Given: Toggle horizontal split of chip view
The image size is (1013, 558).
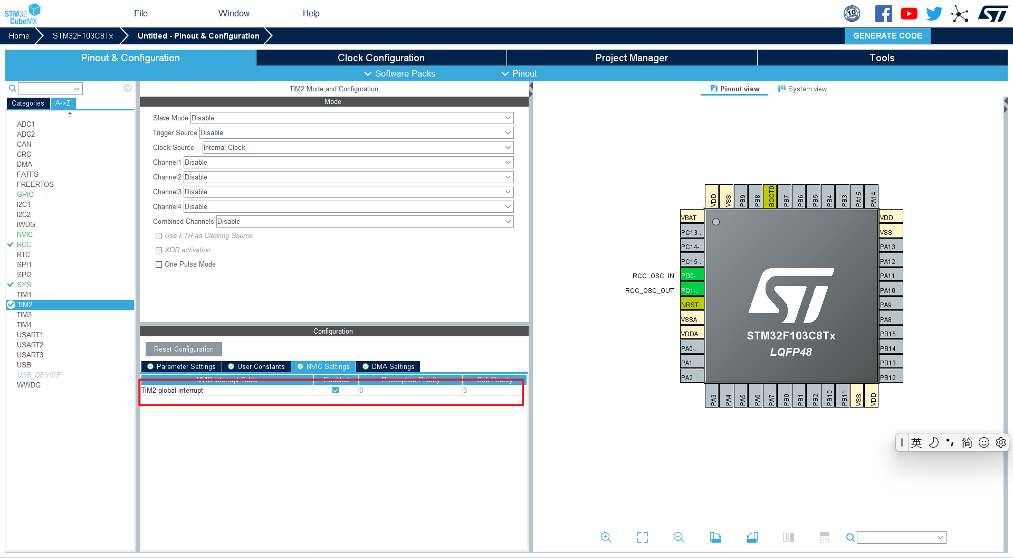Looking at the screenshot, I should pos(825,537).
